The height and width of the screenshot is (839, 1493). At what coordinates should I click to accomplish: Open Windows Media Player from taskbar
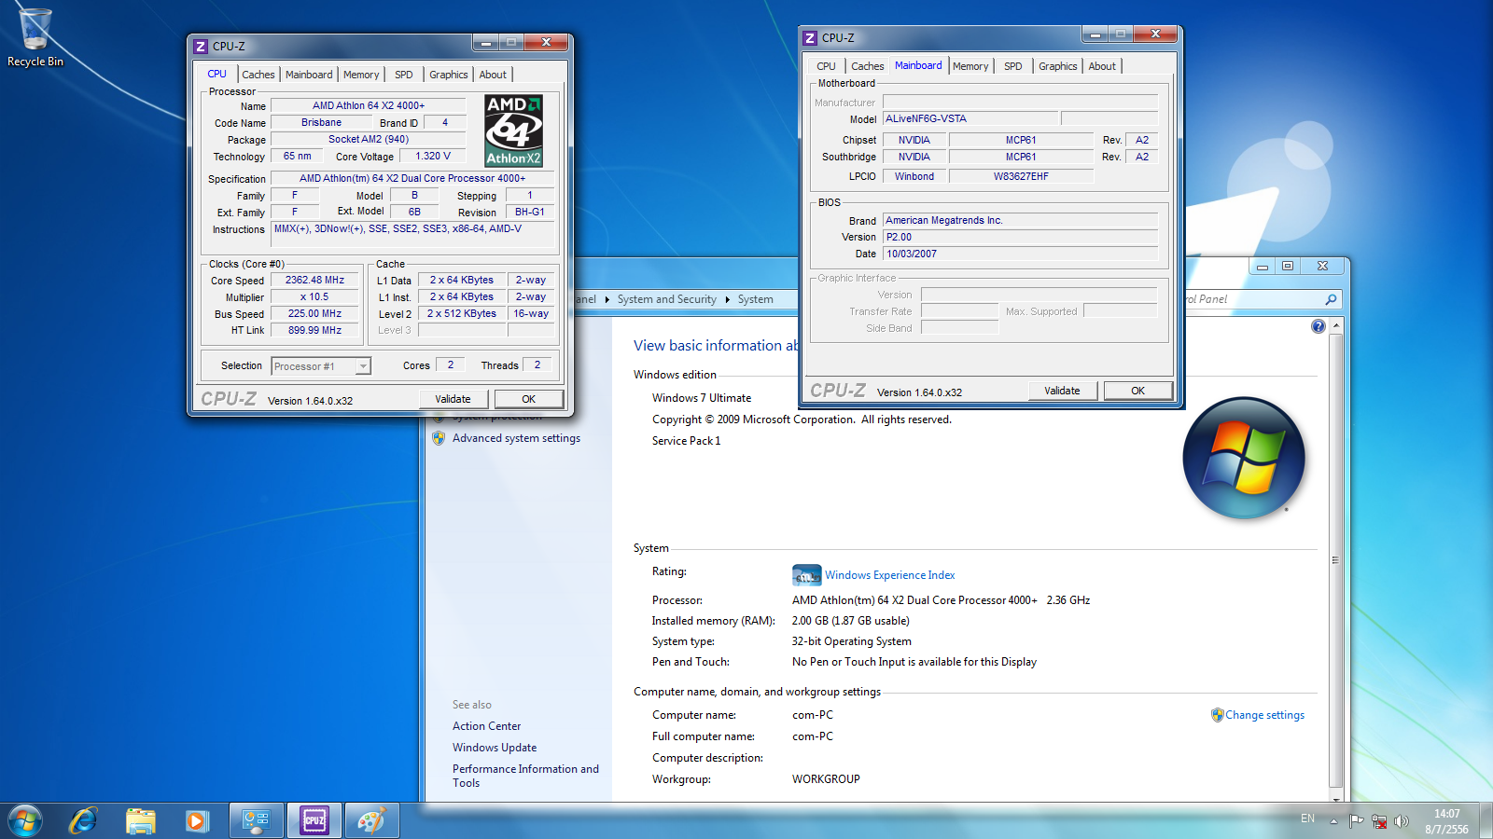coord(196,820)
